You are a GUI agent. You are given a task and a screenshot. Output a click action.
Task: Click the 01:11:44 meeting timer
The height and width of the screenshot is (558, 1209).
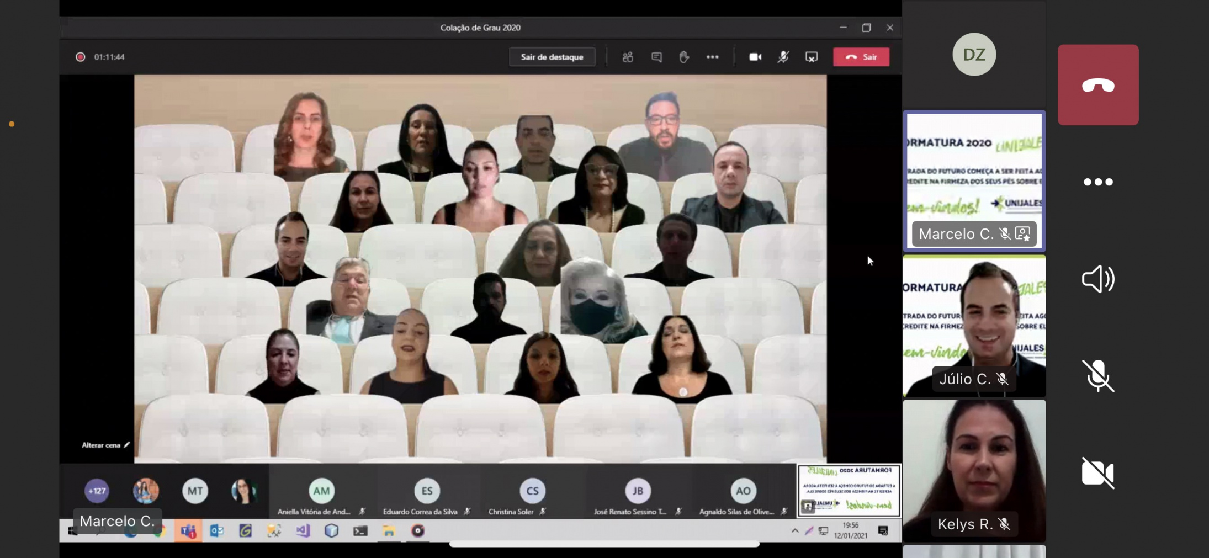click(x=109, y=57)
